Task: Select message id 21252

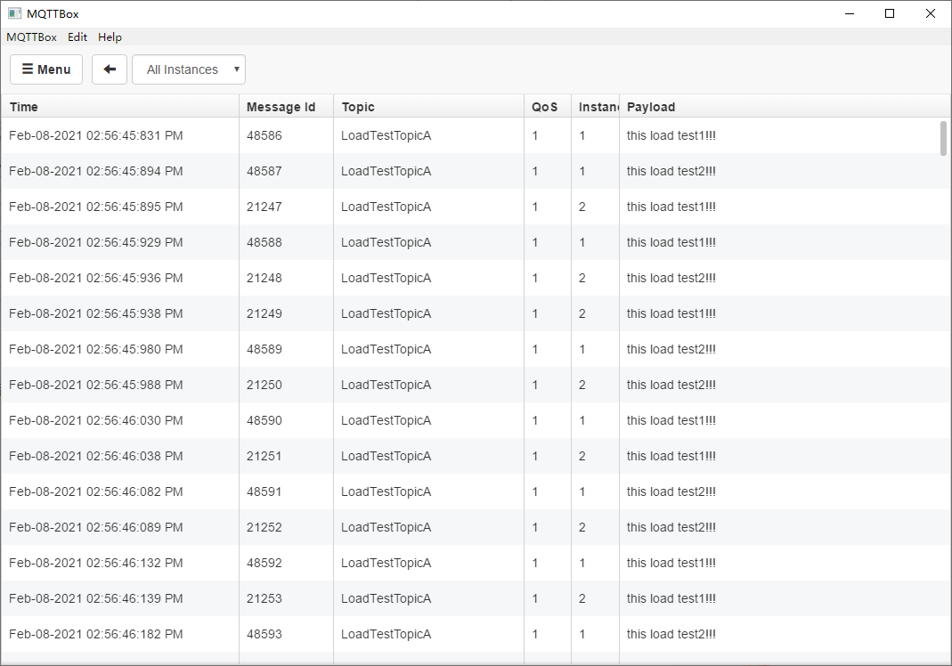Action: click(264, 527)
